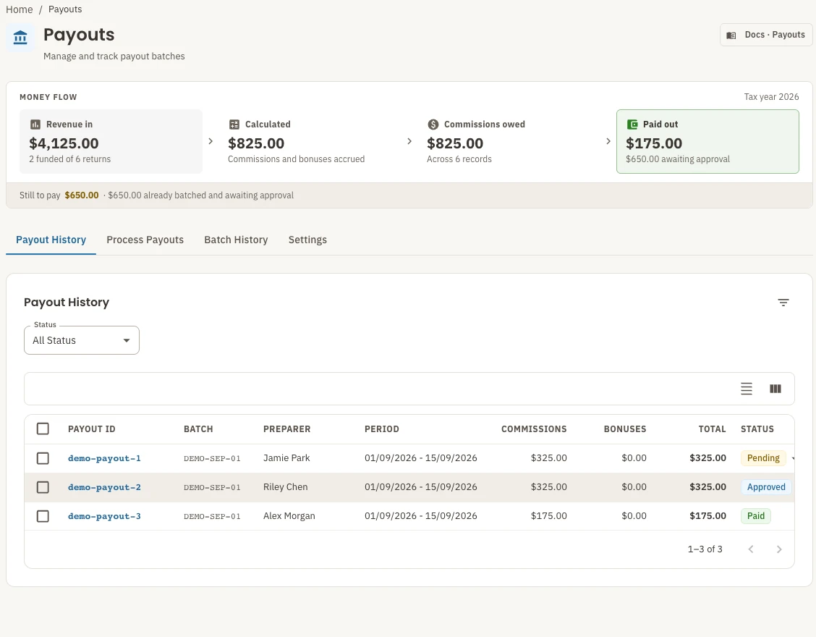
Task: Click the 1–3 of 3 pagination text
Action: [x=705, y=549]
